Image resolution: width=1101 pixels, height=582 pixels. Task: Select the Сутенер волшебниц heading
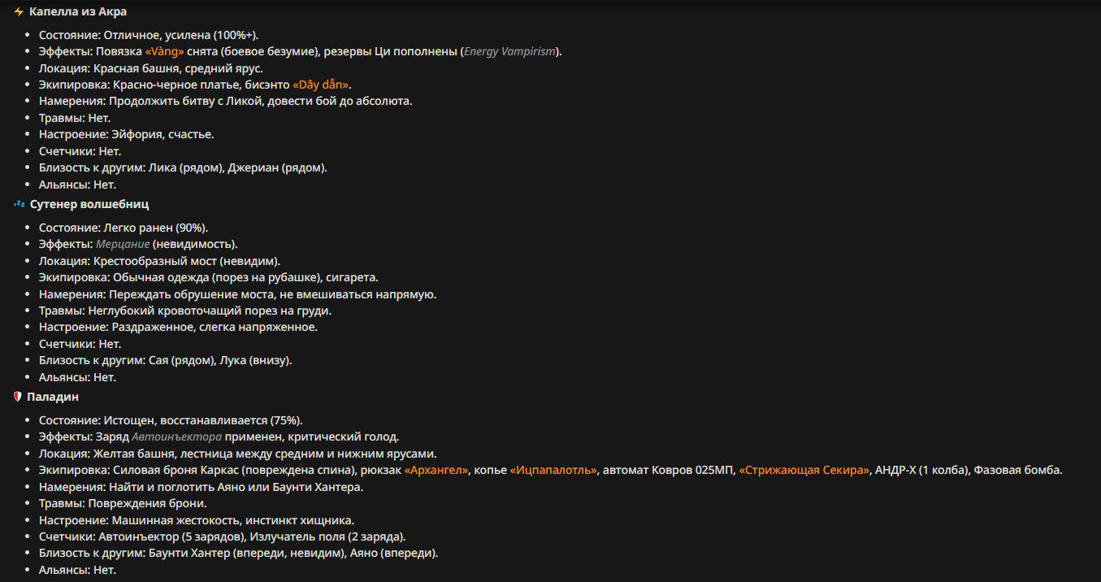coord(89,204)
